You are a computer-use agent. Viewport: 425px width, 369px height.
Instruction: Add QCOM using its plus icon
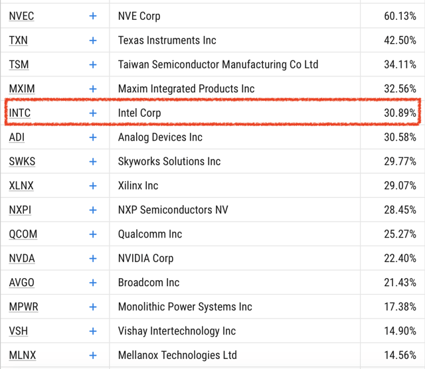click(x=93, y=234)
